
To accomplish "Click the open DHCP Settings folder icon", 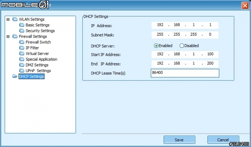I will coord(15,76).
